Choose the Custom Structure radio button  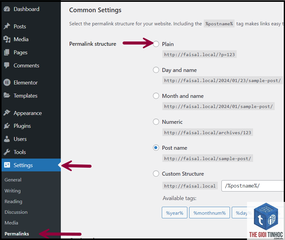pos(156,174)
